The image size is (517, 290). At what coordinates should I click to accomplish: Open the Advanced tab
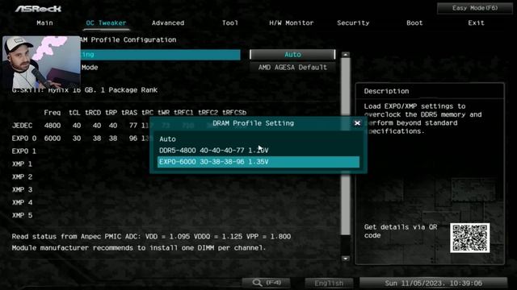coord(168,23)
